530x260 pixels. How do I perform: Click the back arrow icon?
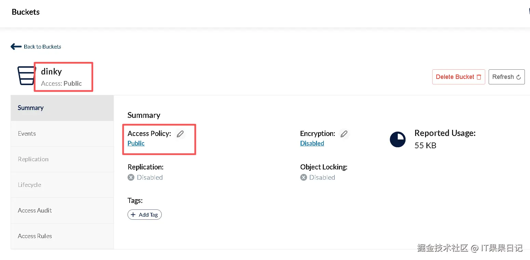(x=16, y=46)
